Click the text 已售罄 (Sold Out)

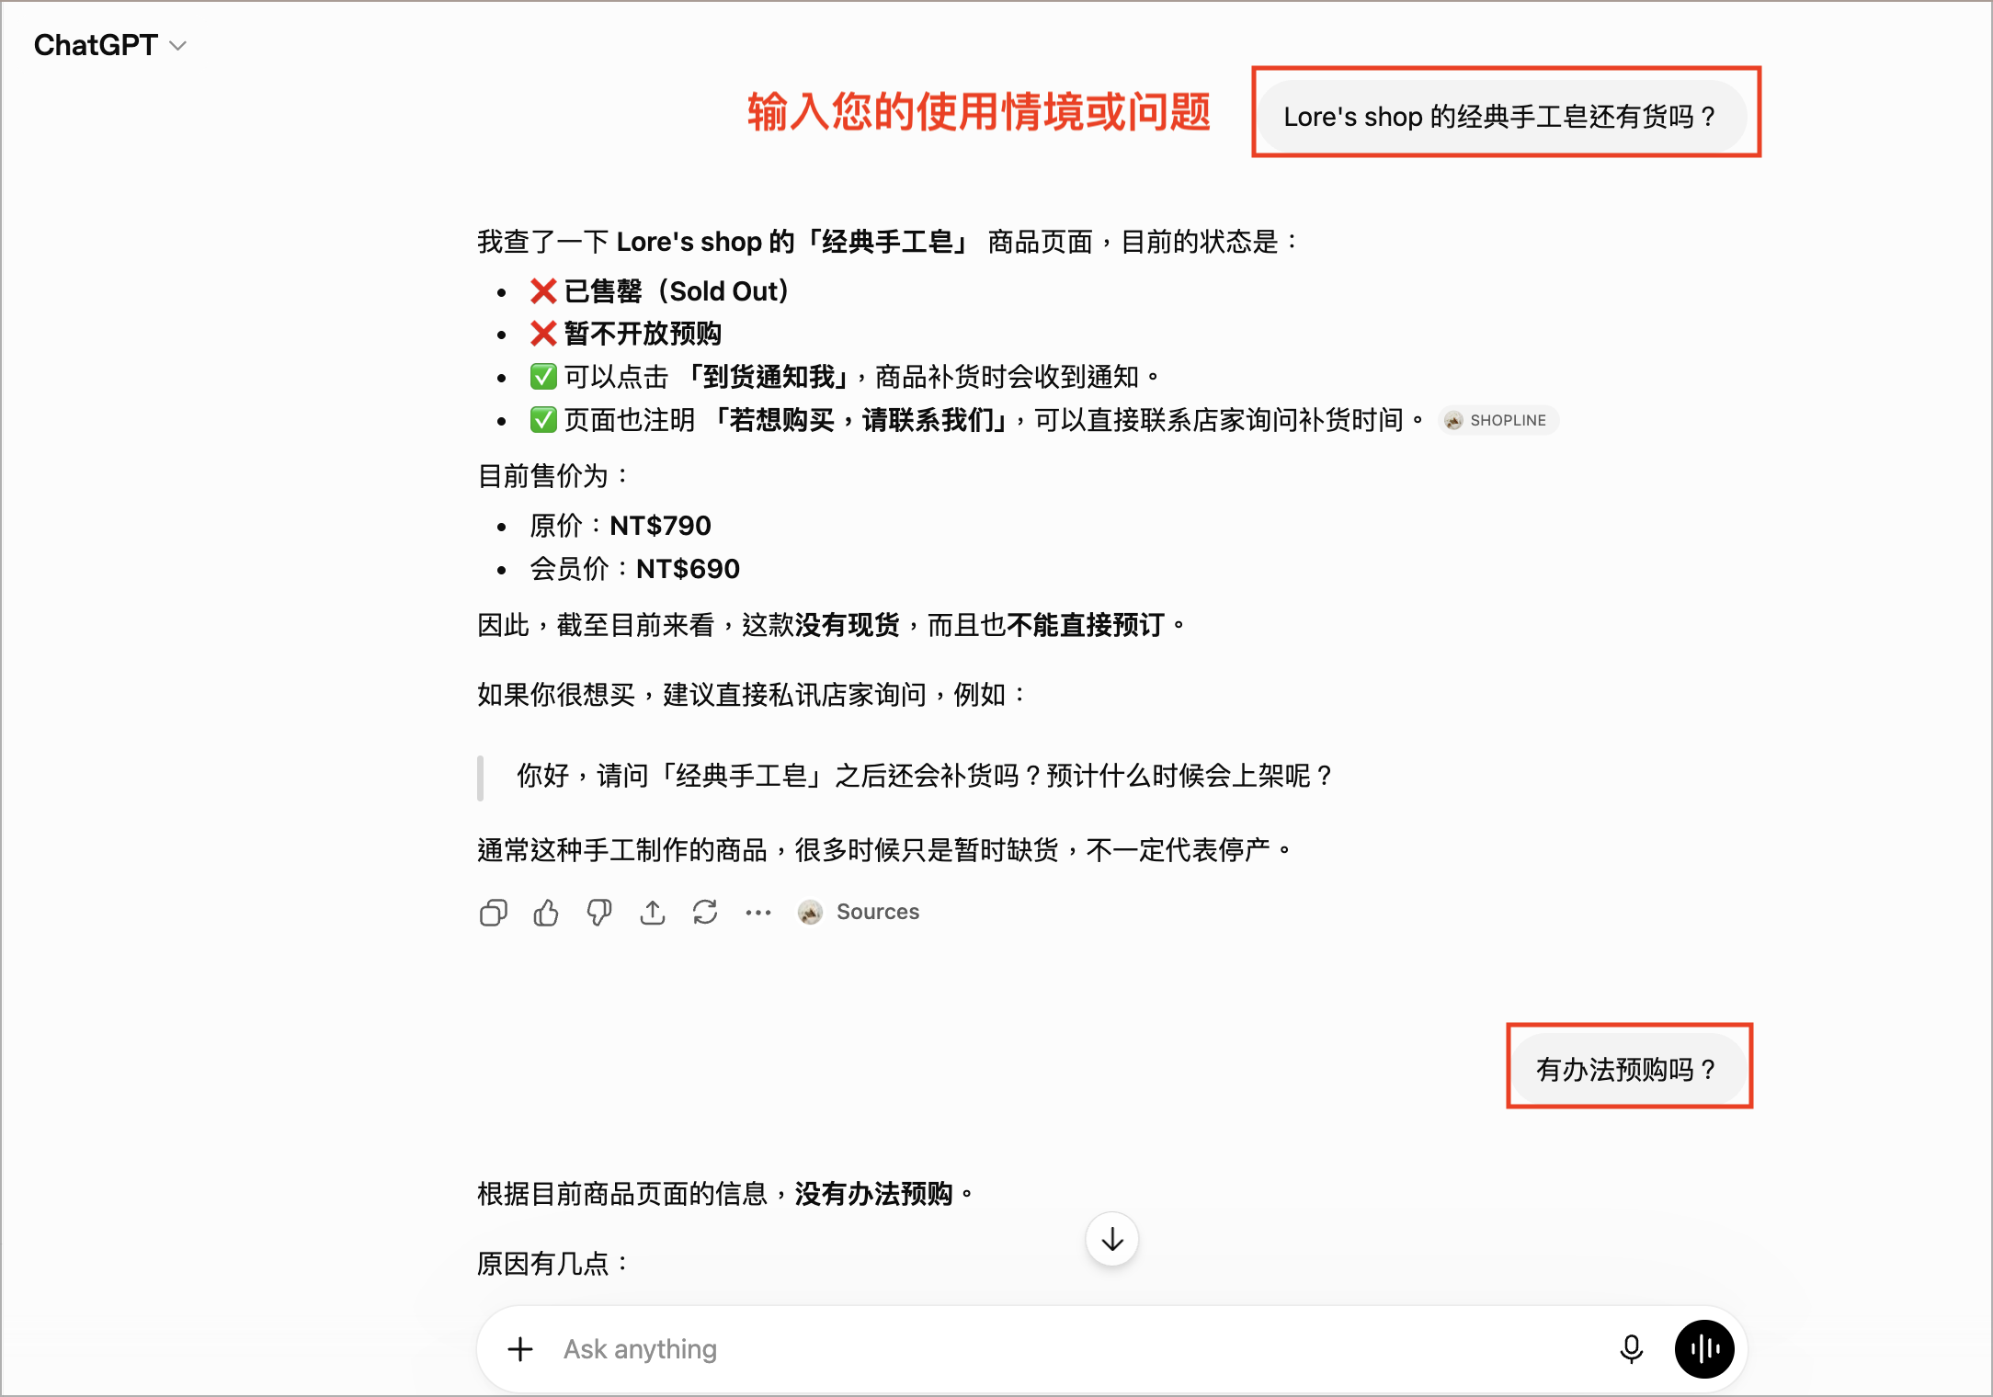click(x=677, y=291)
